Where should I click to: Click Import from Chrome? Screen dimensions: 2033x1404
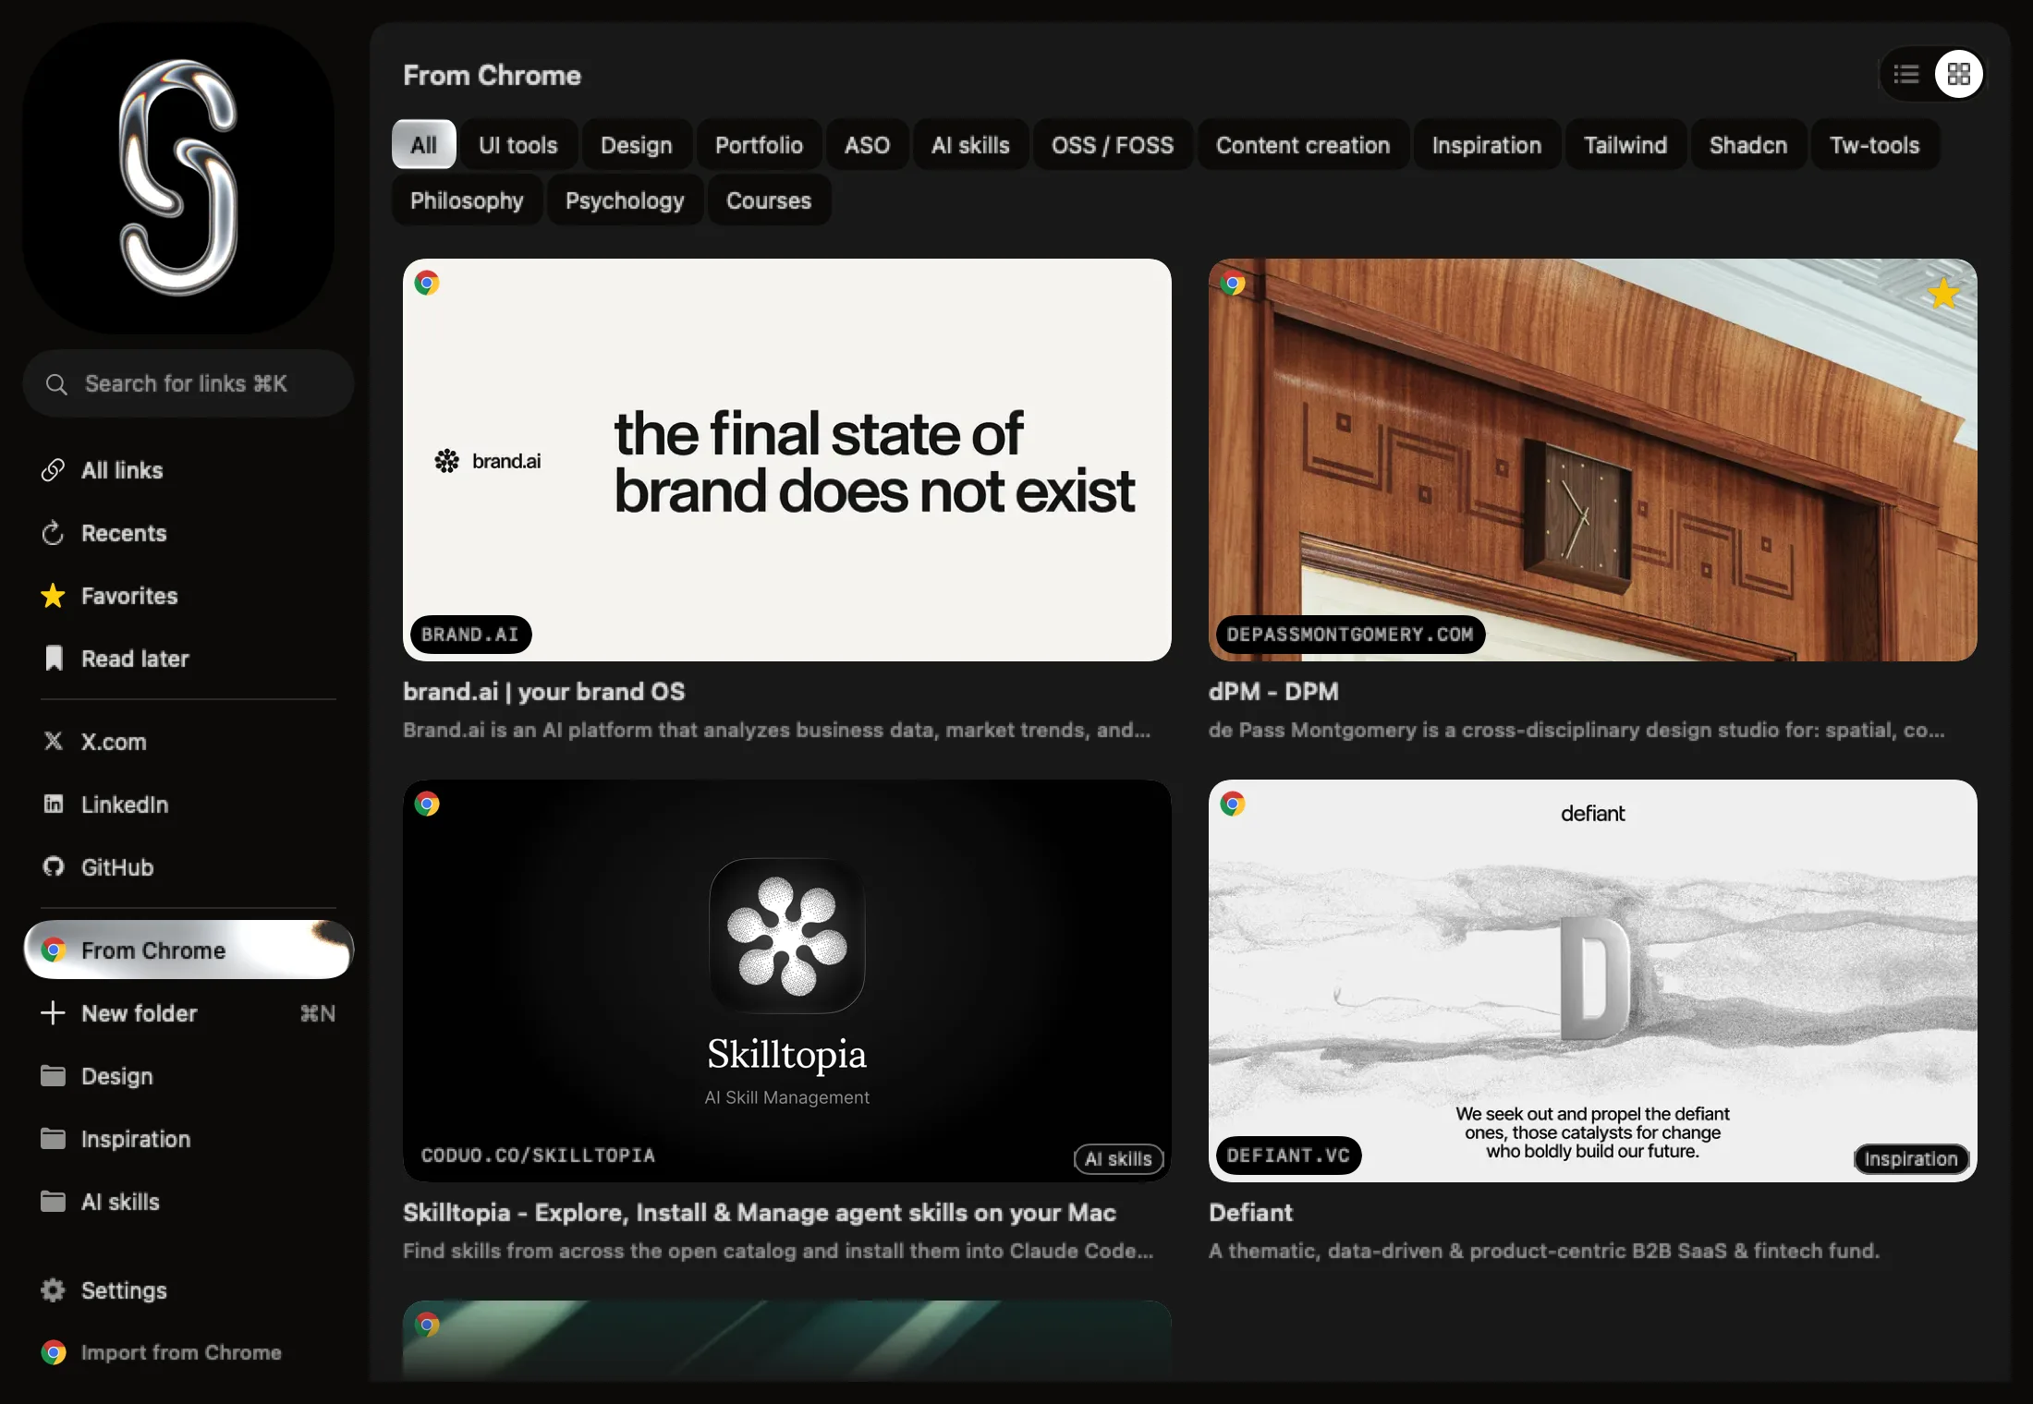click(189, 1352)
